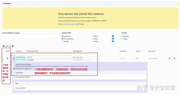Screen dimensions: 180x95
Task: Select the physical IP value 112.94.211.105
Action: (153, 58)
